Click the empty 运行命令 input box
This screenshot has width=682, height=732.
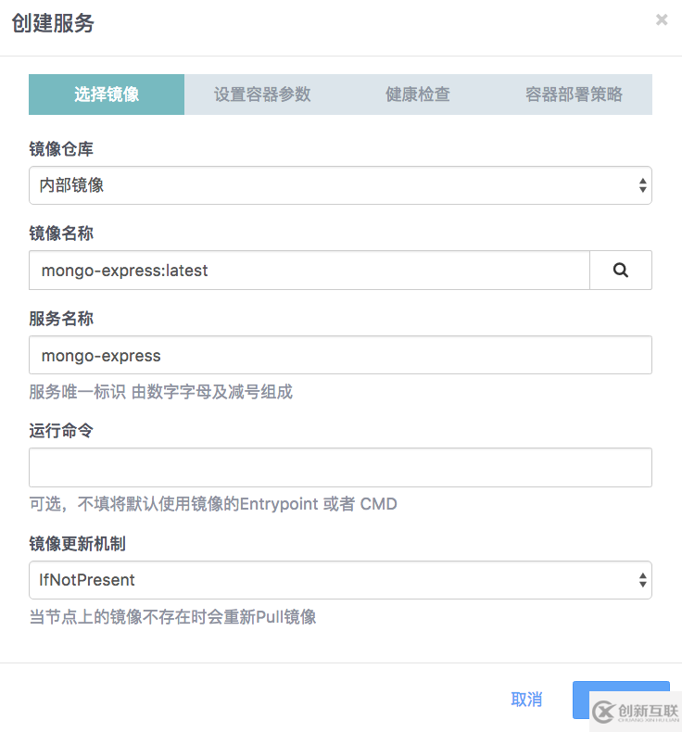click(x=340, y=468)
